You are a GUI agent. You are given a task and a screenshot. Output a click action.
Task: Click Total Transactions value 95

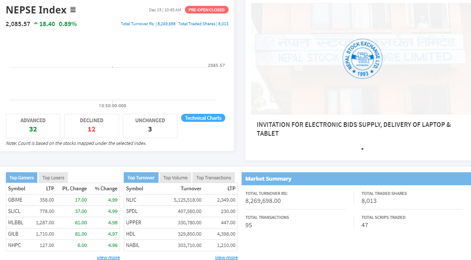(x=249, y=225)
